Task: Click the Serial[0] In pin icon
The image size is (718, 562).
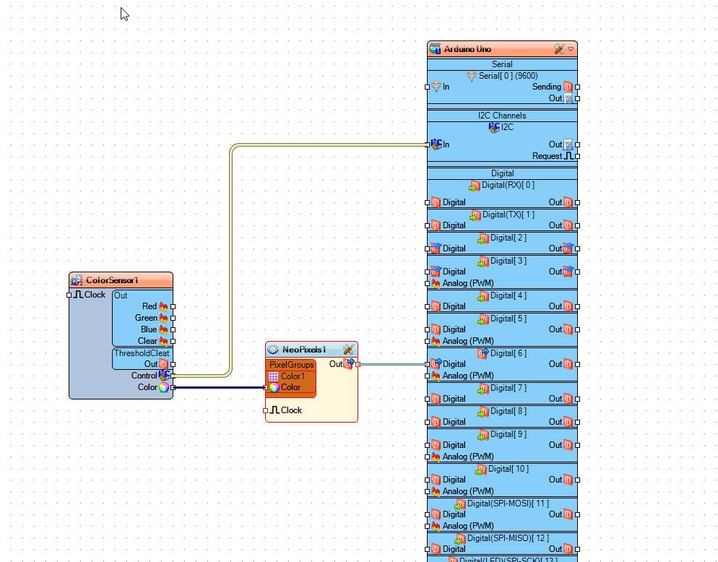Action: tap(436, 87)
